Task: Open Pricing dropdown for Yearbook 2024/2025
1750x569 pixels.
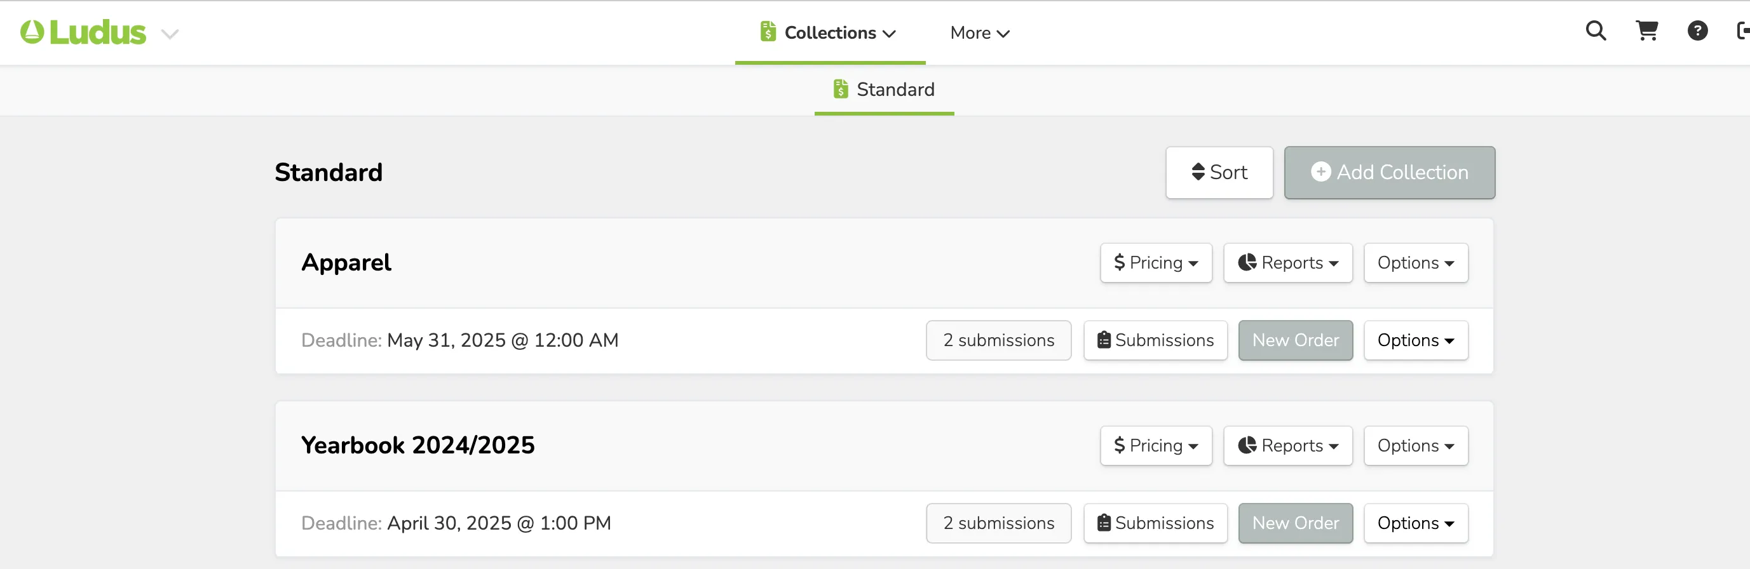Action: pos(1156,445)
